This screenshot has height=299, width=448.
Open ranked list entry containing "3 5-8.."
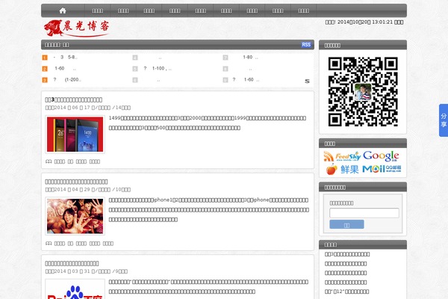pyautogui.click(x=65, y=58)
